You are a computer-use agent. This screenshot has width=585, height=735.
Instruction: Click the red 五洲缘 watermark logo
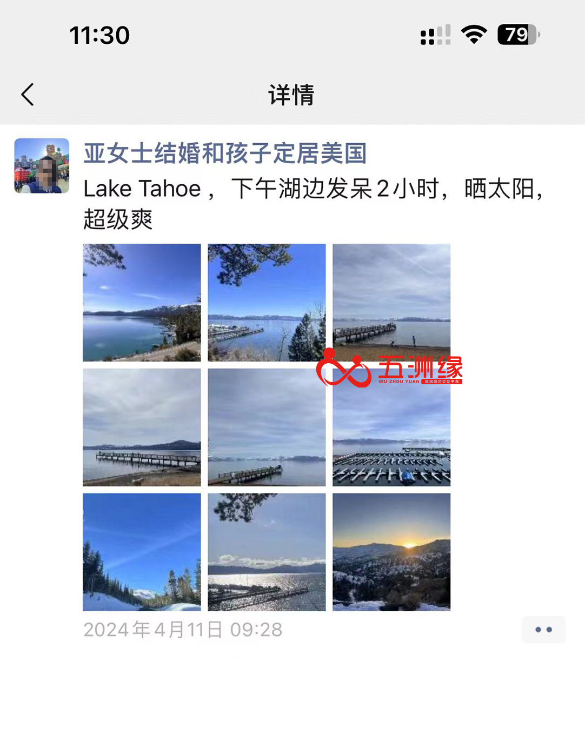389,369
